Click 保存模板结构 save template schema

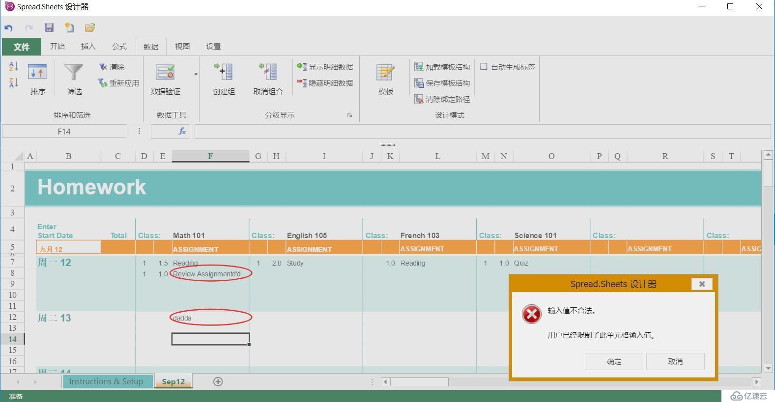click(442, 83)
